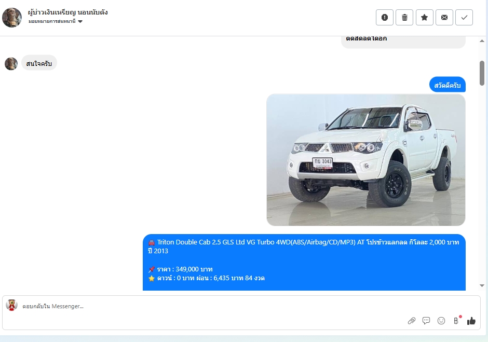Mark conversation done with checkmark icon

[x=464, y=18]
